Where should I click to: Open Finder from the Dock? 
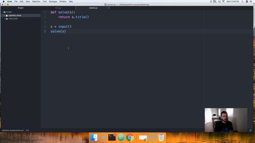(94, 137)
